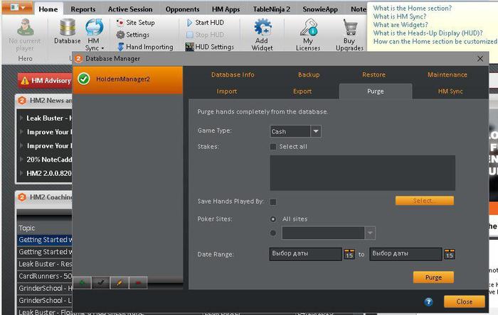
Task: Open HUD Settings in ribbon
Action: tap(210, 47)
